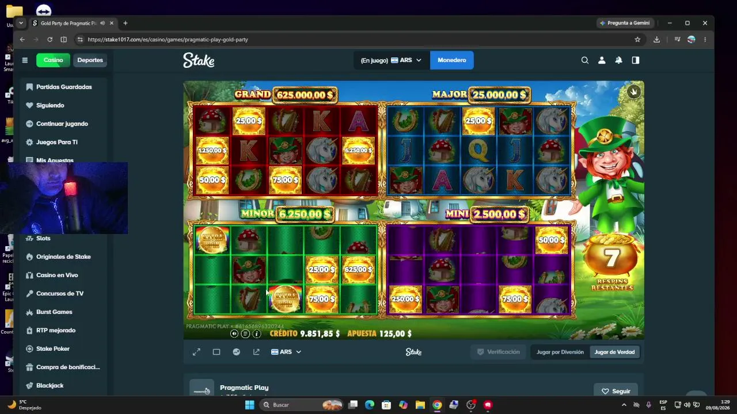This screenshot has height=414, width=737.
Task: Open Originales de Stake in sidebar
Action: pyautogui.click(x=63, y=256)
